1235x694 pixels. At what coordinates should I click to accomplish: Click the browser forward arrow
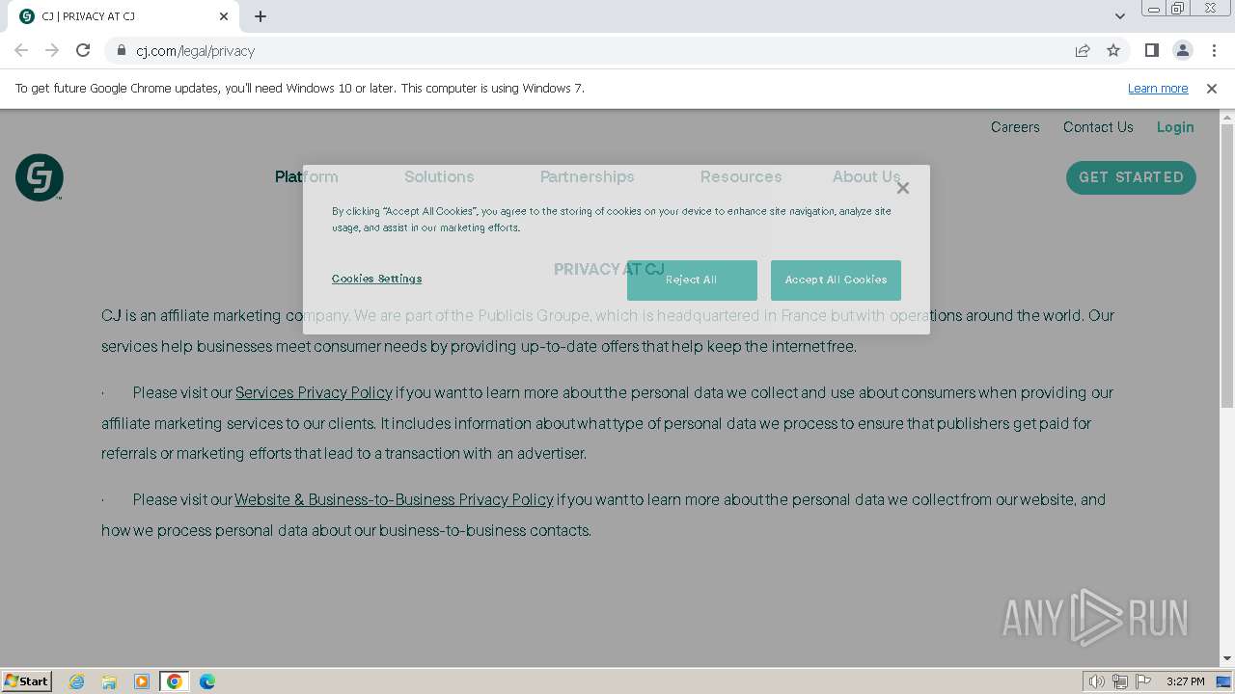tap(52, 50)
